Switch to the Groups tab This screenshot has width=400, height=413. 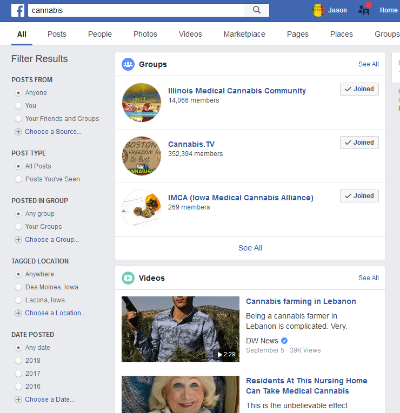[387, 34]
